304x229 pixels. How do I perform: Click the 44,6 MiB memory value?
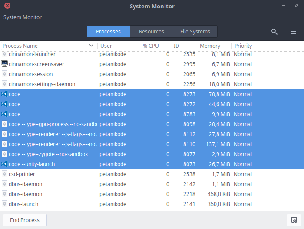pyautogui.click(x=219, y=104)
